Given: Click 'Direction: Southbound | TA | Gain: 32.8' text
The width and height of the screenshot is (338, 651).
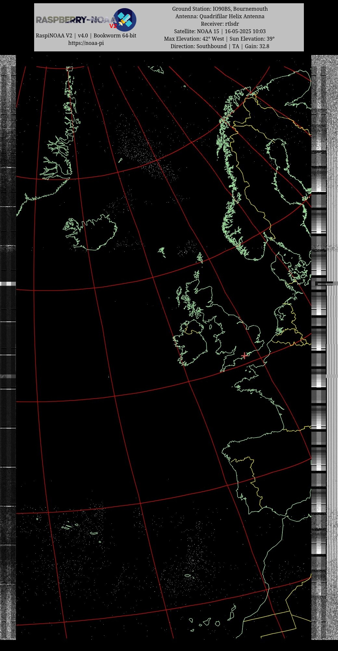Looking at the screenshot, I should point(220,46).
